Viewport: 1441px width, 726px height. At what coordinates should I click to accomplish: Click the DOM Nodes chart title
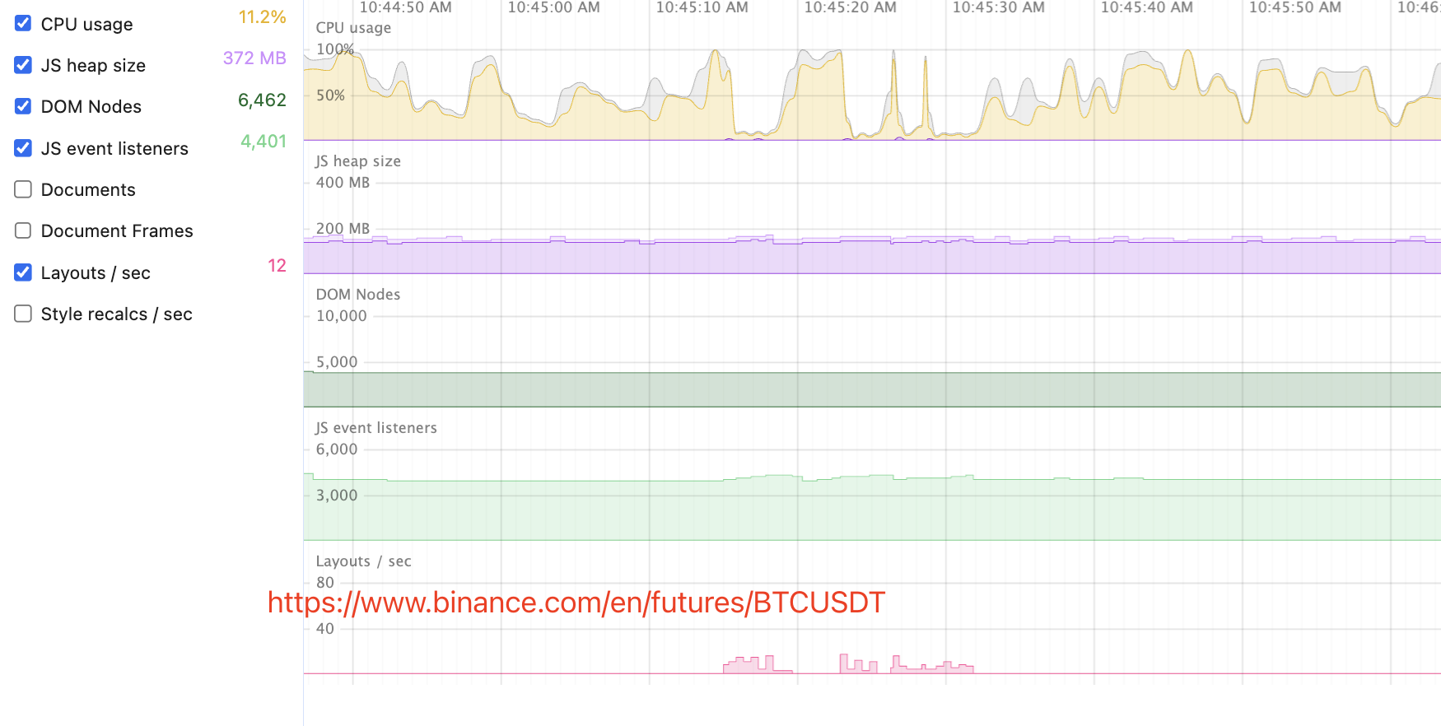click(358, 295)
